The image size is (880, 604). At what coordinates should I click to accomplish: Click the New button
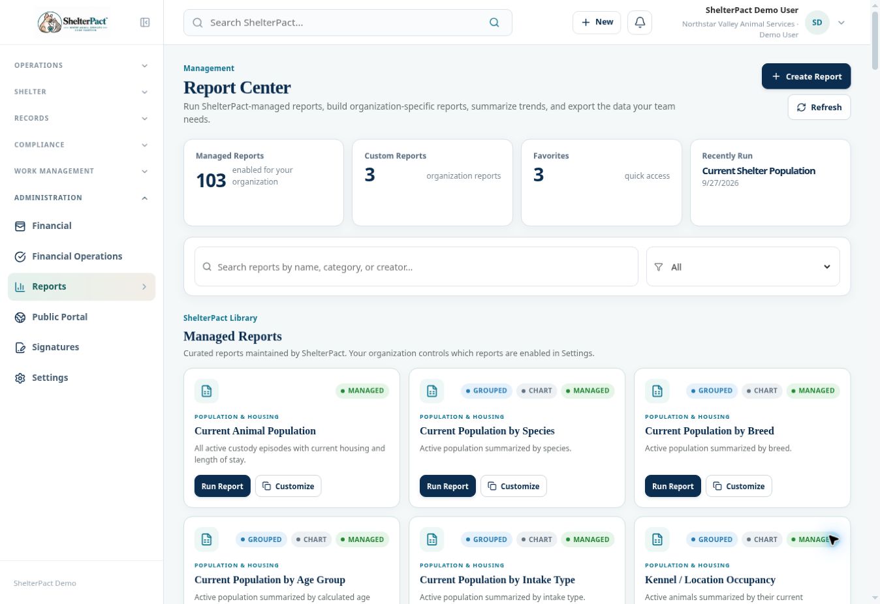pyautogui.click(x=597, y=22)
